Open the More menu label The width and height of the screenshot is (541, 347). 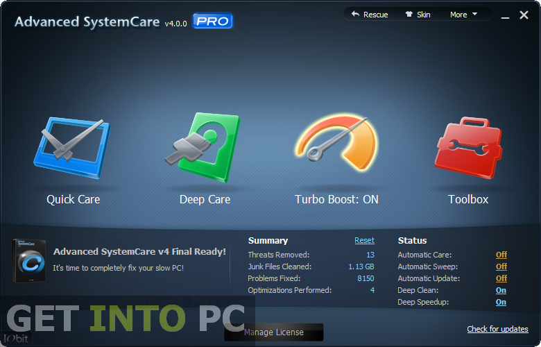458,15
